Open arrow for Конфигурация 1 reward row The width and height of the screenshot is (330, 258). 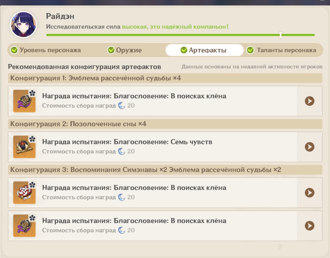pos(310,101)
